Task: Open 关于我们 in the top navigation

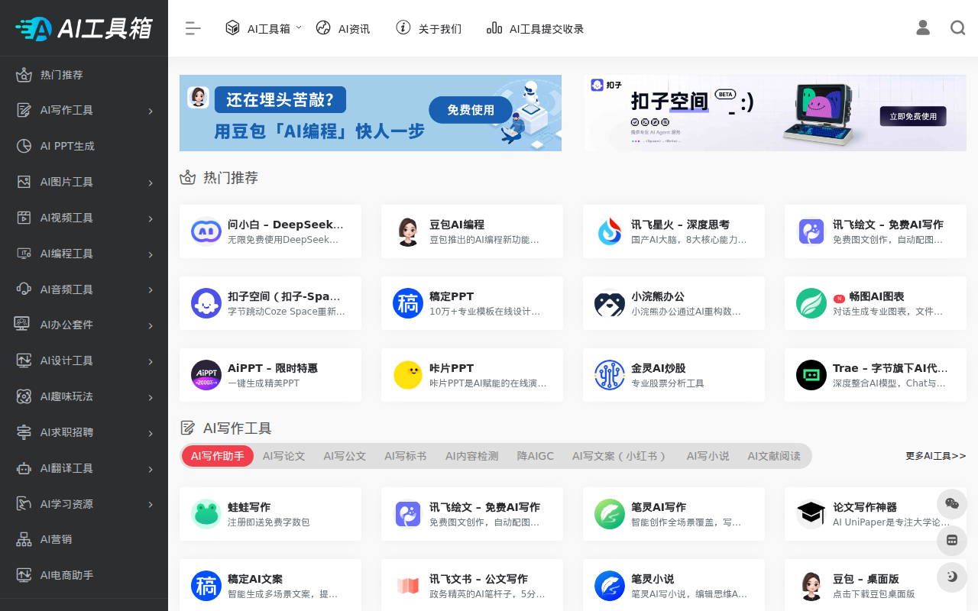Action: click(x=429, y=28)
